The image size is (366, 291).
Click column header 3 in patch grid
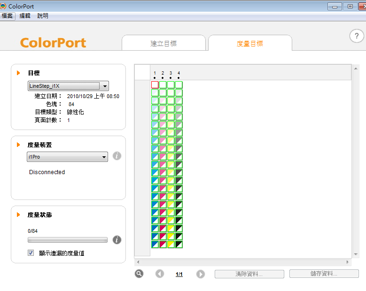click(x=171, y=73)
